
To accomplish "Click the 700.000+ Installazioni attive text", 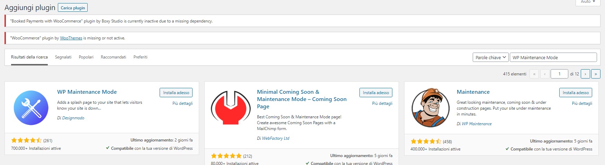I will pyautogui.click(x=36, y=148).
